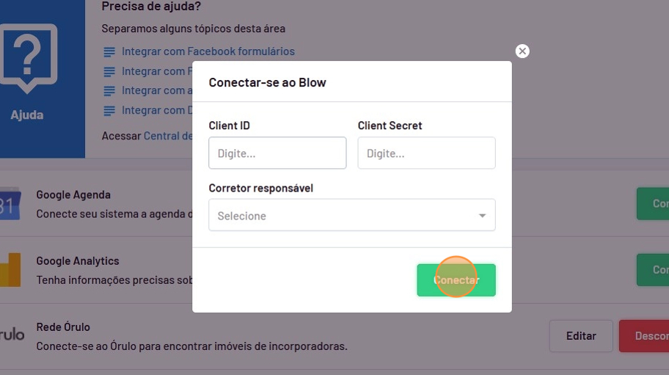Click the Google Analytics logo icon
Image resolution: width=669 pixels, height=375 pixels.
(10, 272)
